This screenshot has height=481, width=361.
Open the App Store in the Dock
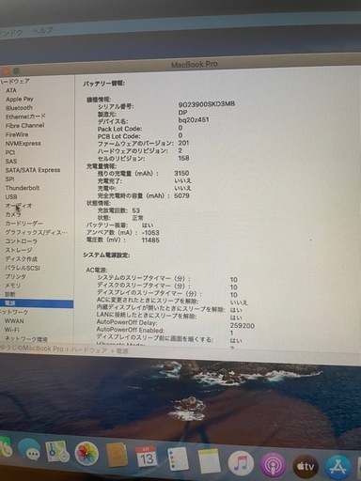pyautogui.click(x=338, y=468)
